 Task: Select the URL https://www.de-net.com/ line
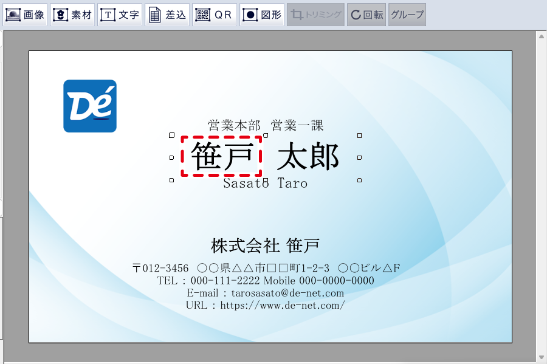coord(266,306)
